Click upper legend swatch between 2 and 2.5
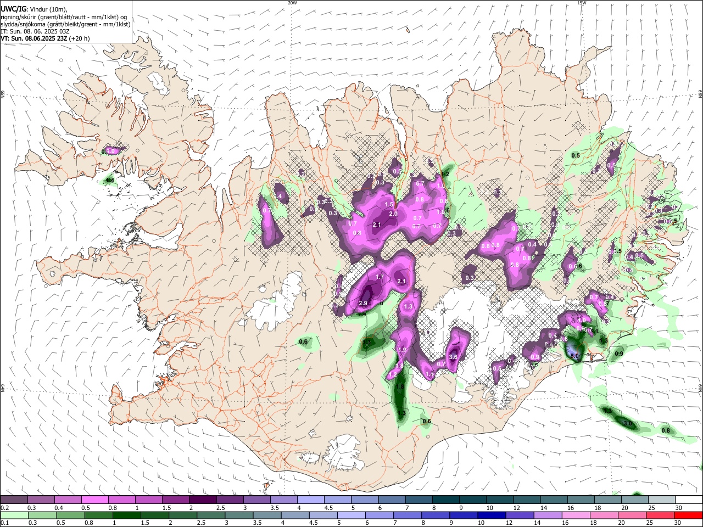703x527 pixels. click(203, 500)
